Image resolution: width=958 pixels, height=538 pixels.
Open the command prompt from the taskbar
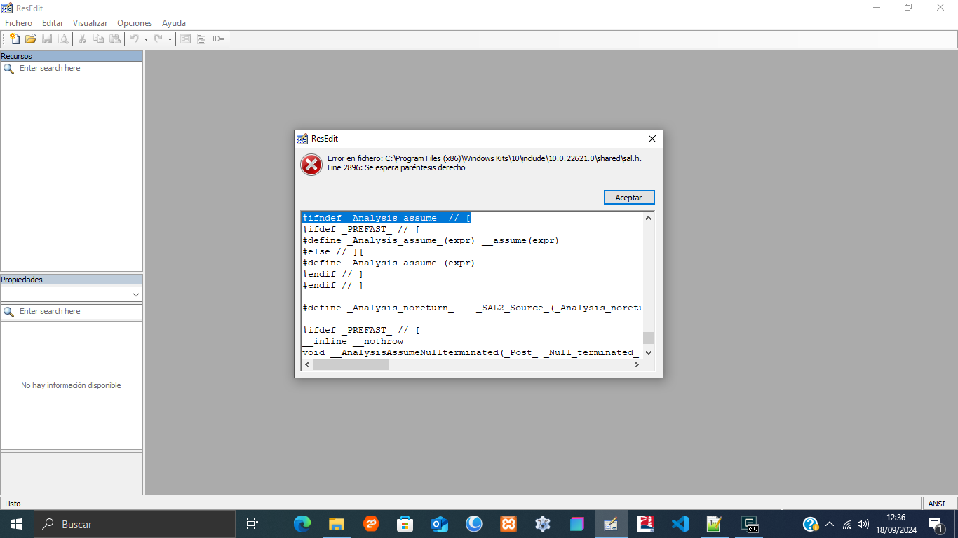pyautogui.click(x=749, y=524)
